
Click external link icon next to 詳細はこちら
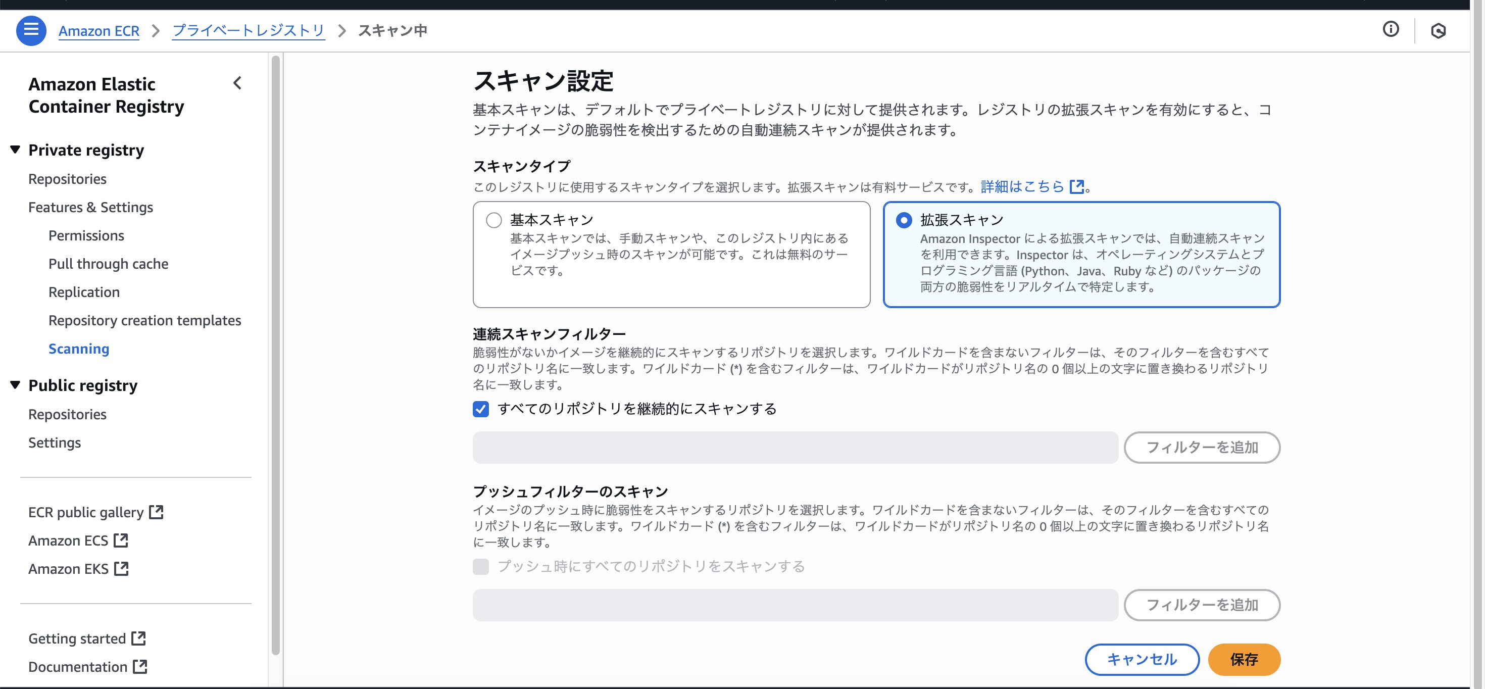coord(1076,187)
